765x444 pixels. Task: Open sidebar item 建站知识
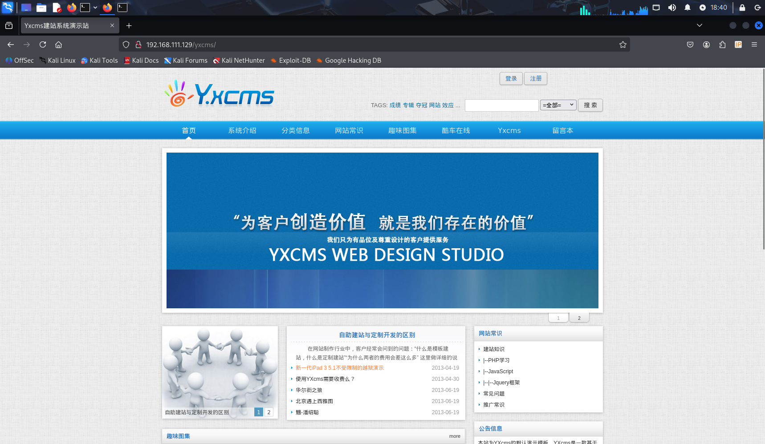pyautogui.click(x=494, y=349)
